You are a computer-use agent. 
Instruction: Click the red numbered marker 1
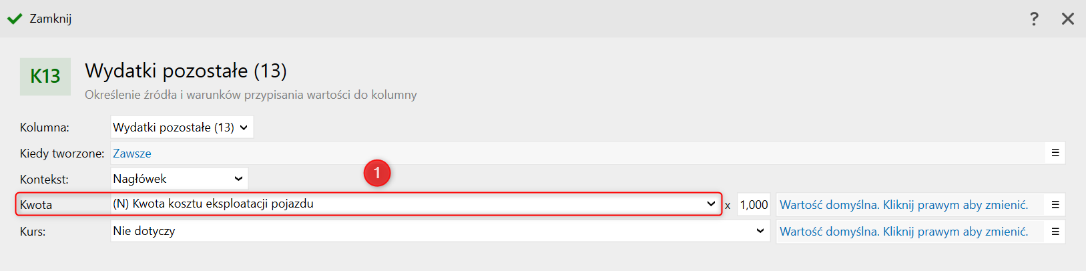point(377,174)
